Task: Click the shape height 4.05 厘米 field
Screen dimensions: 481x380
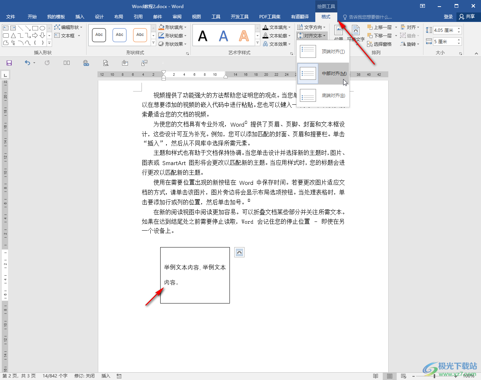Action: [444, 30]
